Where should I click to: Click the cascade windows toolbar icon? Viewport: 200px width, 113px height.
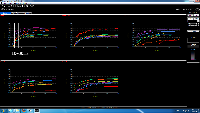[31, 6]
